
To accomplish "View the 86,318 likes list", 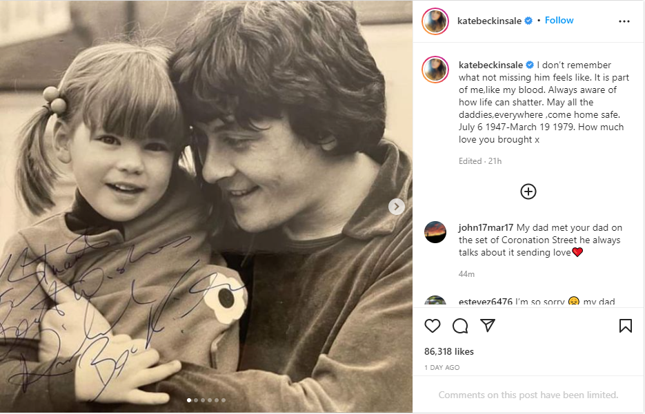I will click(449, 351).
